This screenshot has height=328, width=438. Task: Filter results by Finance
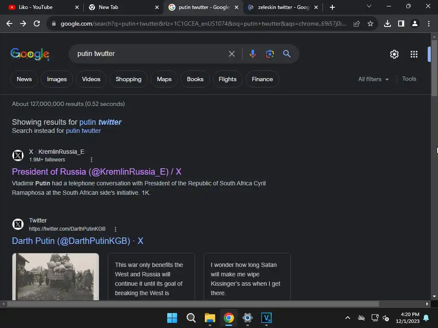(x=262, y=79)
